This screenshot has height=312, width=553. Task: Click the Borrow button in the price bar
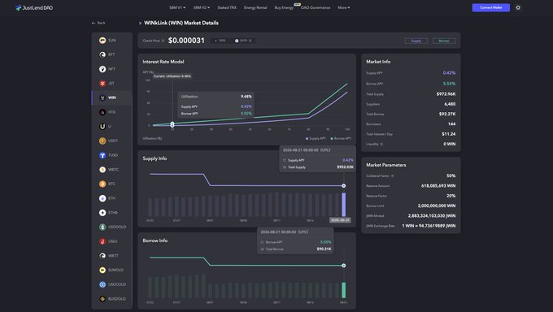444,41
